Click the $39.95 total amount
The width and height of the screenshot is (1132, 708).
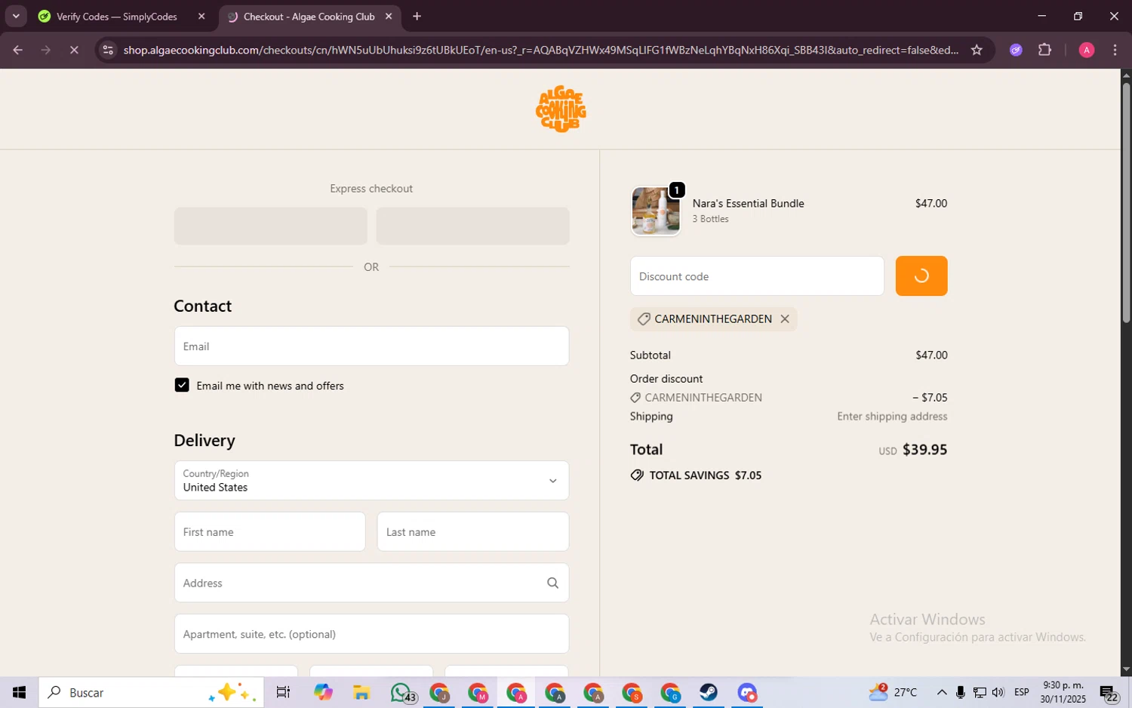click(924, 449)
